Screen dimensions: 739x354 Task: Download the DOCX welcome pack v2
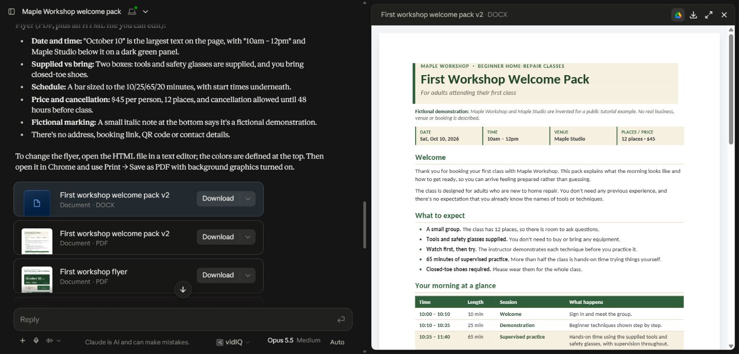click(x=218, y=198)
